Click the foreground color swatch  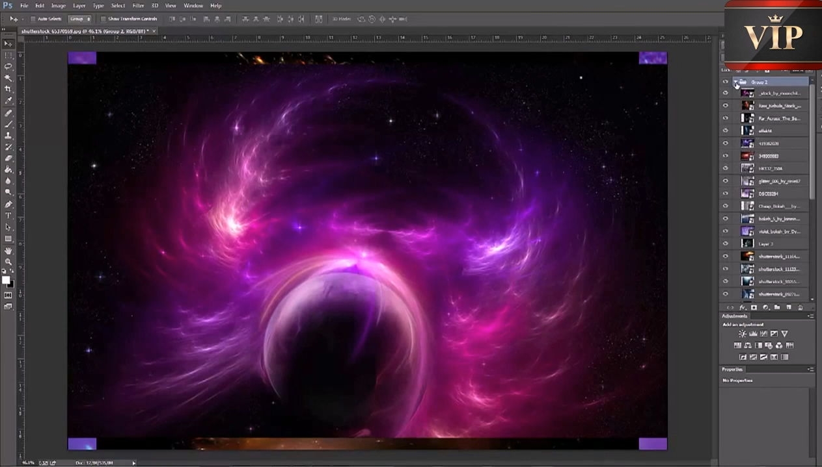6,280
